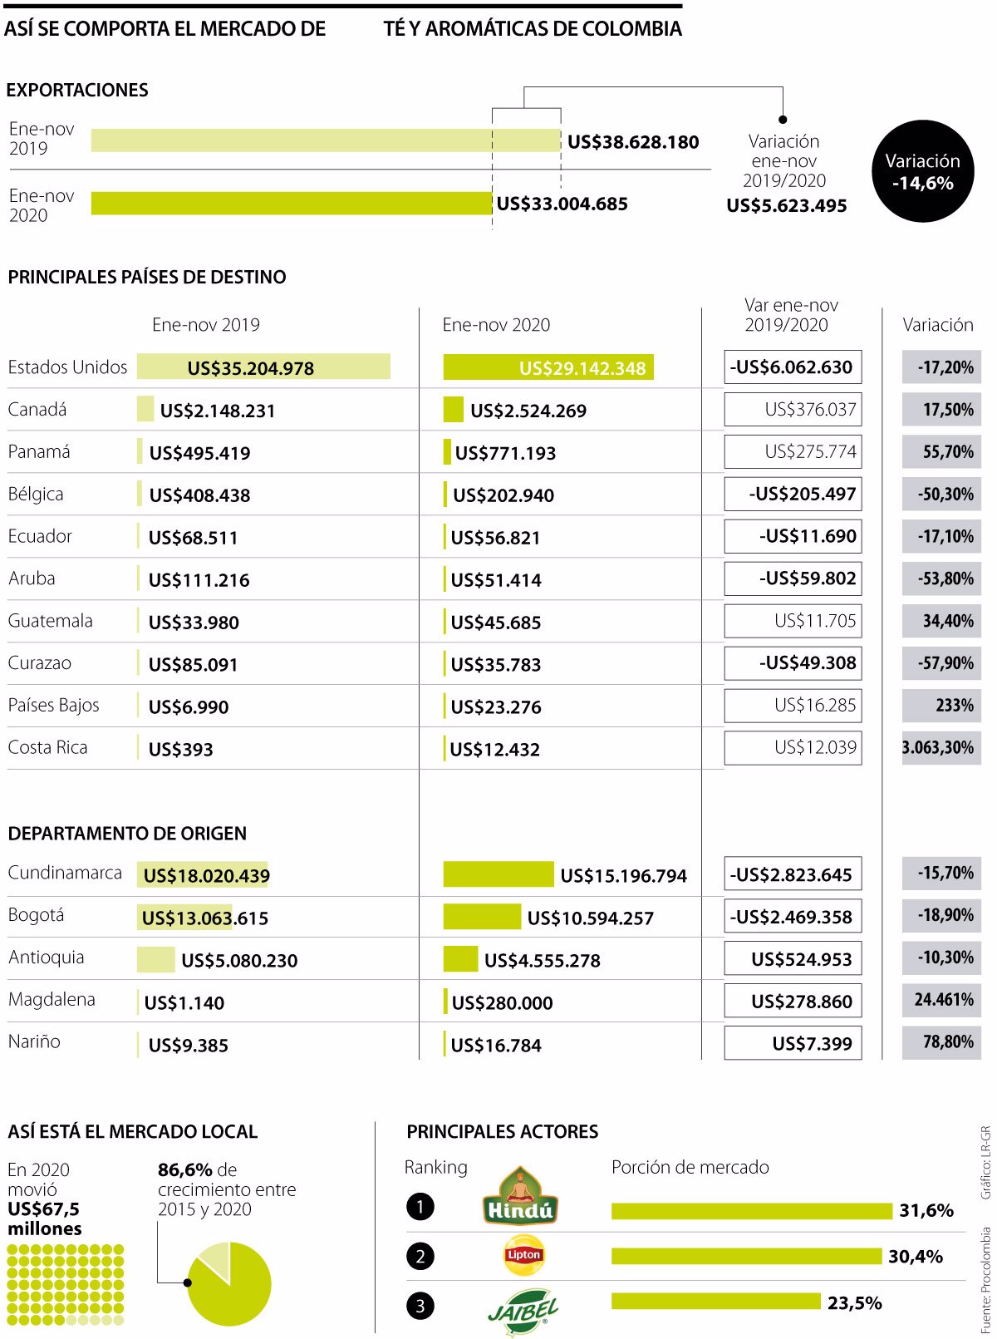Click the DEPARTAMENTO DE ORIGEN heading

click(127, 834)
